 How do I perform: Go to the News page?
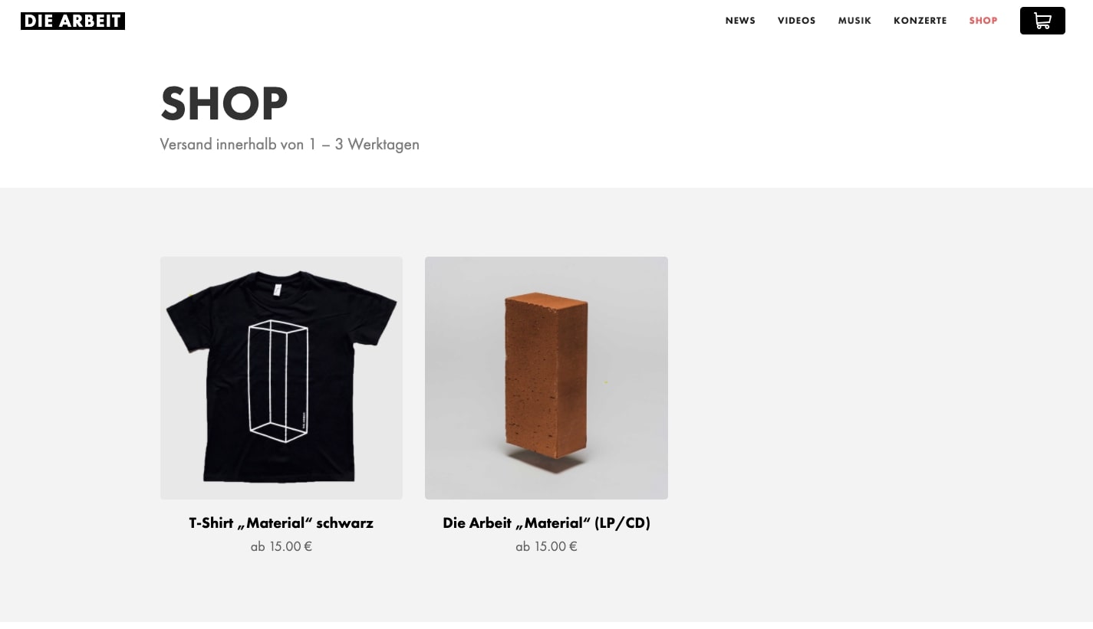tap(740, 21)
